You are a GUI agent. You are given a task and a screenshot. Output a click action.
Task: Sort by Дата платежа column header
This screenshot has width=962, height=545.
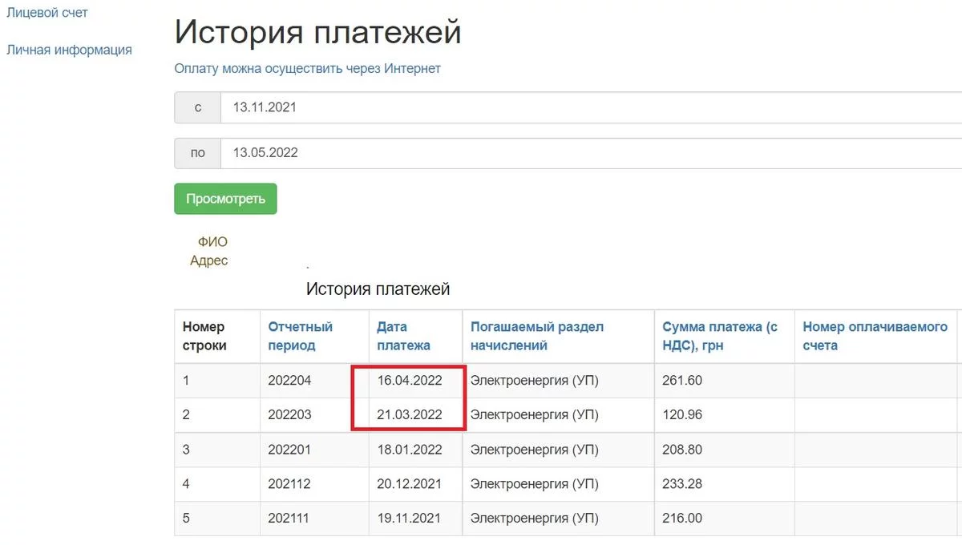click(x=403, y=337)
